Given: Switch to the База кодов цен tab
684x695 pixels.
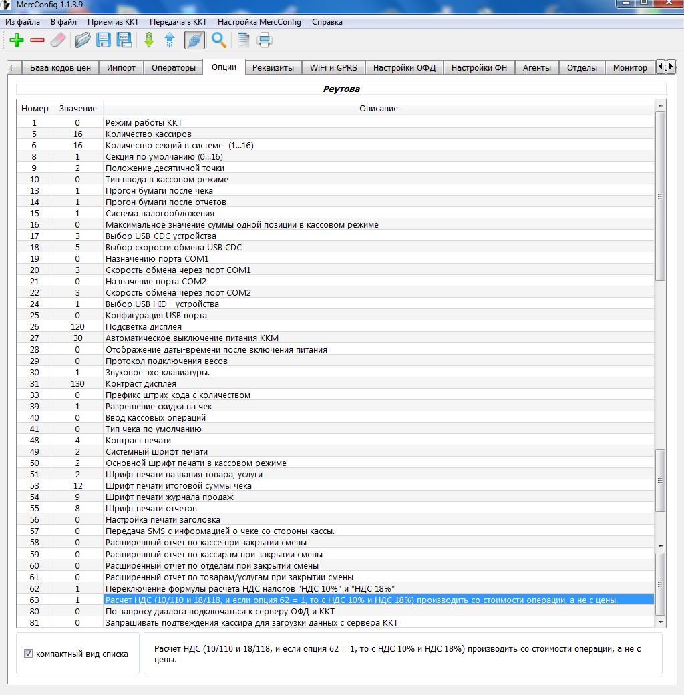Looking at the screenshot, I should point(60,68).
